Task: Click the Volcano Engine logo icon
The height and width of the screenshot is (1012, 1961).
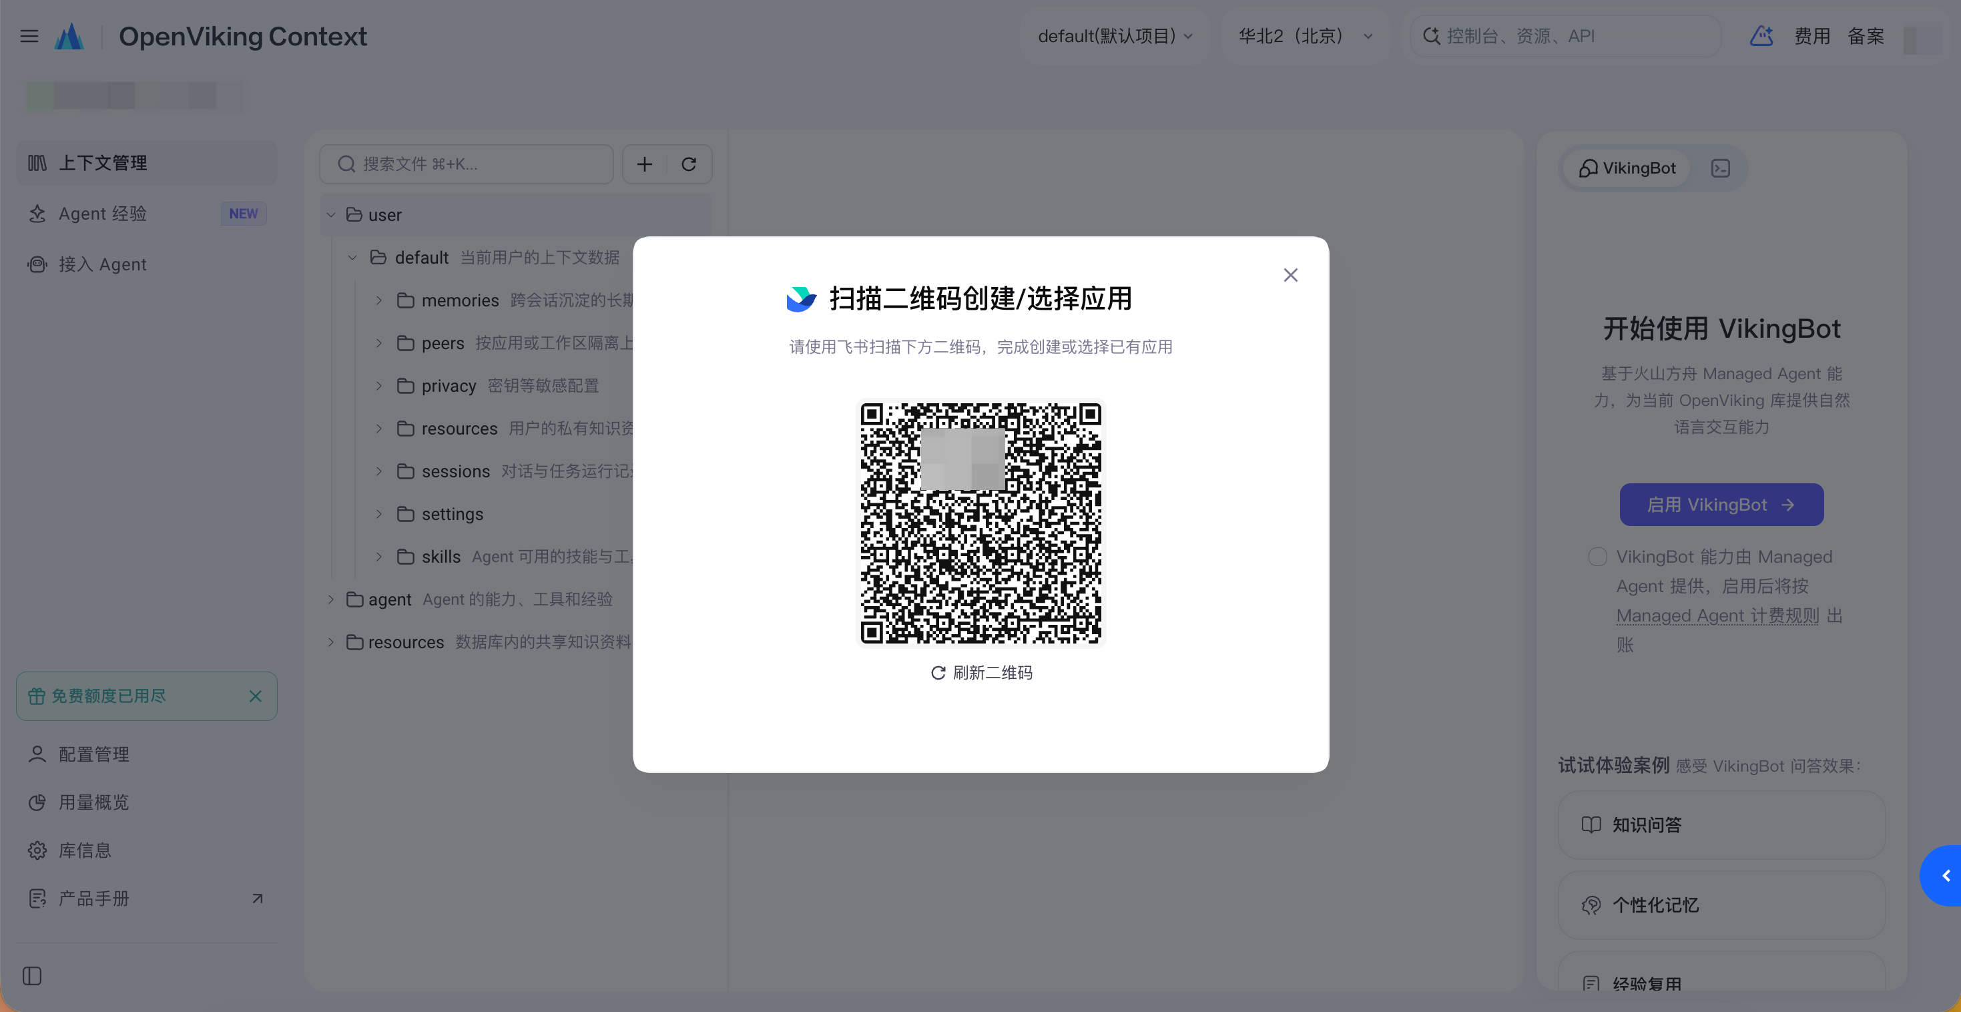Action: tap(69, 36)
